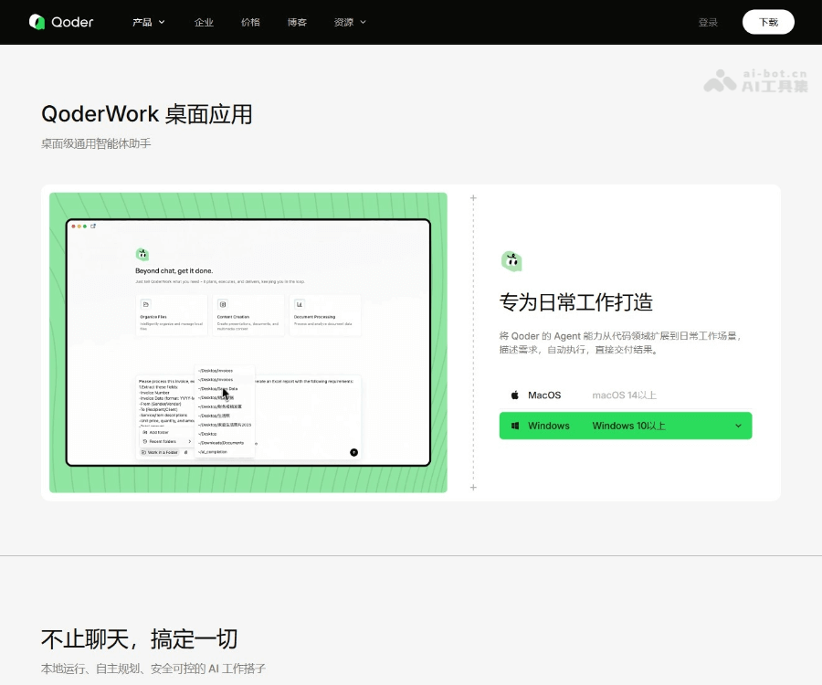Click the Add folder icon in the mockup
Screen dimensions: 822x685
point(144,432)
